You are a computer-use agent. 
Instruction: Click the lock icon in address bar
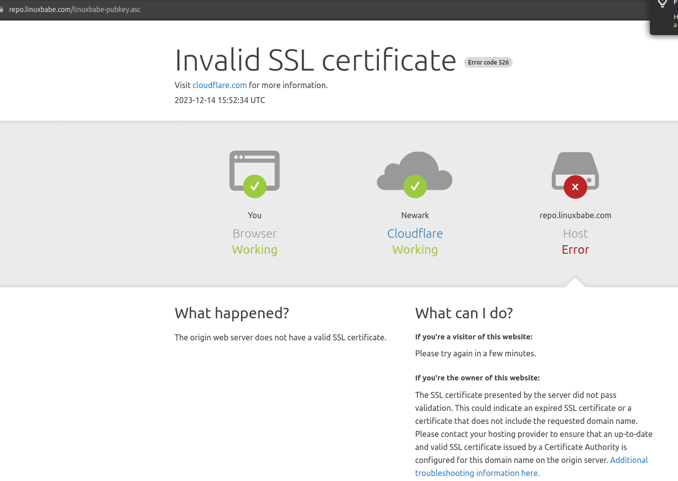click(x=2, y=10)
